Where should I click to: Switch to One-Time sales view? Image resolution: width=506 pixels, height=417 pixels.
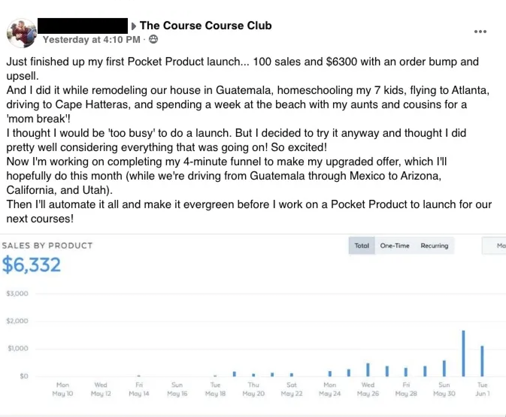394,246
